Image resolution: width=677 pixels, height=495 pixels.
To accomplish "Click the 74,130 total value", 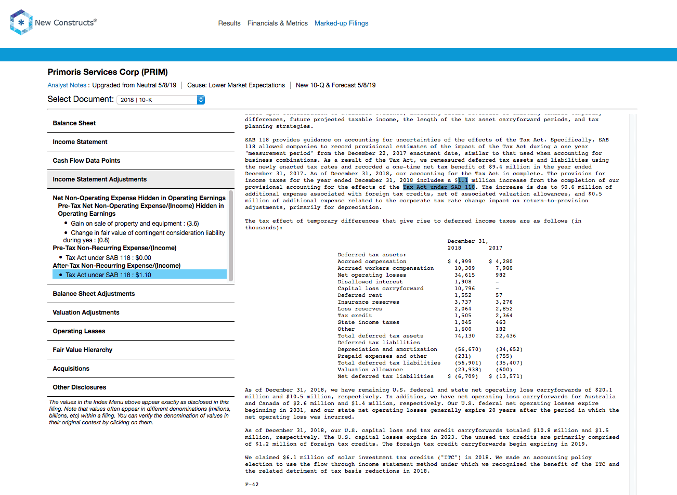I will pos(464,336).
